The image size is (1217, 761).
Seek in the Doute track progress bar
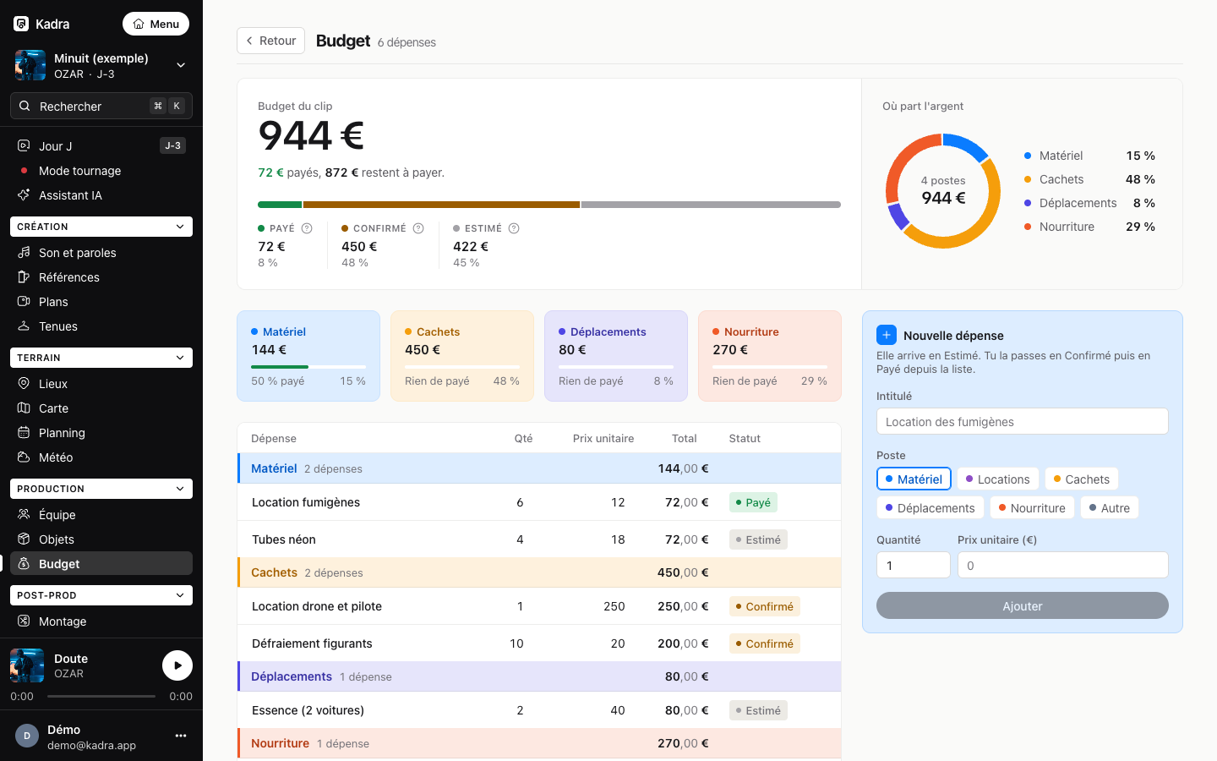(x=101, y=697)
